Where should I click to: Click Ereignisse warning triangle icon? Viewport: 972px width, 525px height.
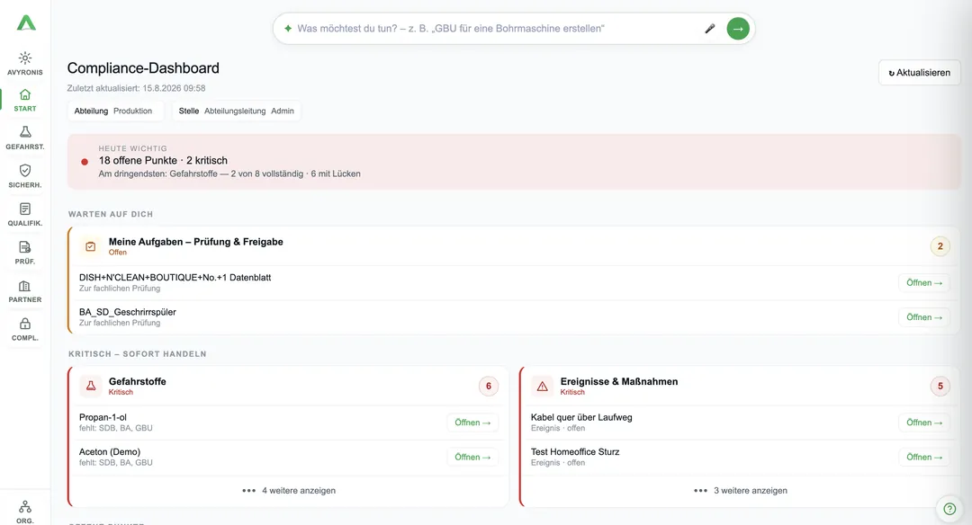pyautogui.click(x=543, y=386)
